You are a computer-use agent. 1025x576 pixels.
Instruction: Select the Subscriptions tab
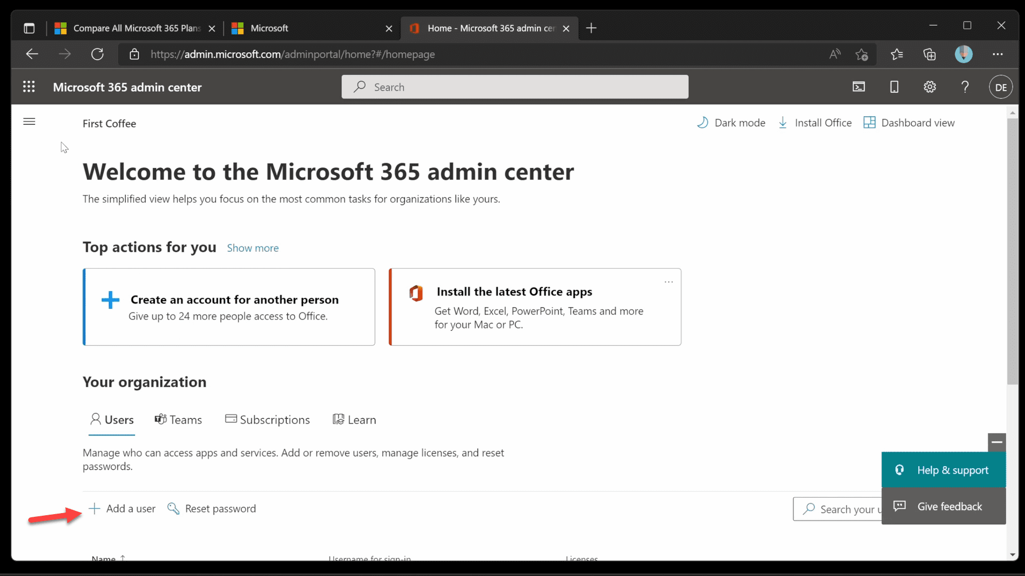coord(267,420)
